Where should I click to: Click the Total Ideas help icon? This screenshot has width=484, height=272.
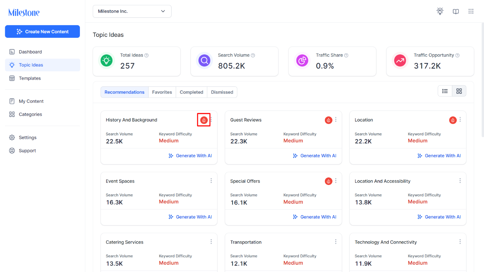(x=146, y=55)
